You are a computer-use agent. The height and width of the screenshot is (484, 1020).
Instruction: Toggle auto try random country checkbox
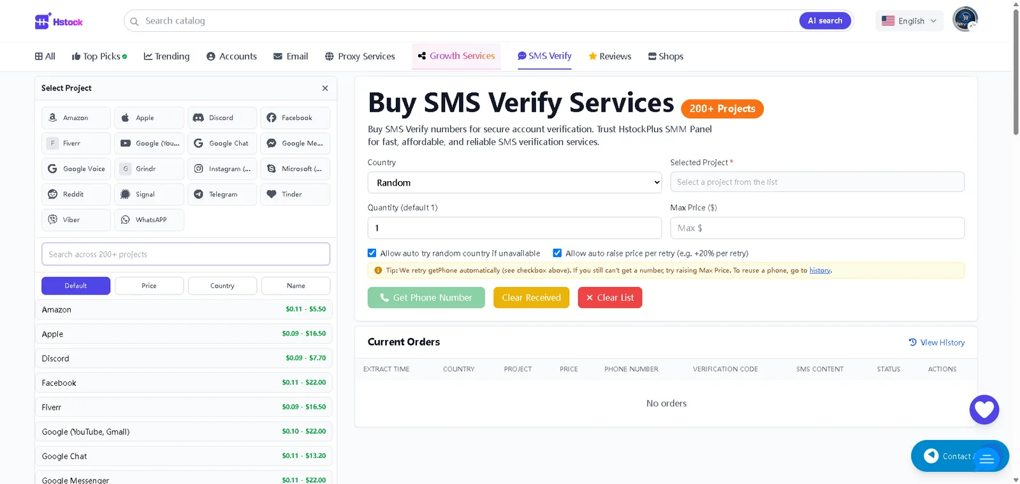tap(372, 253)
